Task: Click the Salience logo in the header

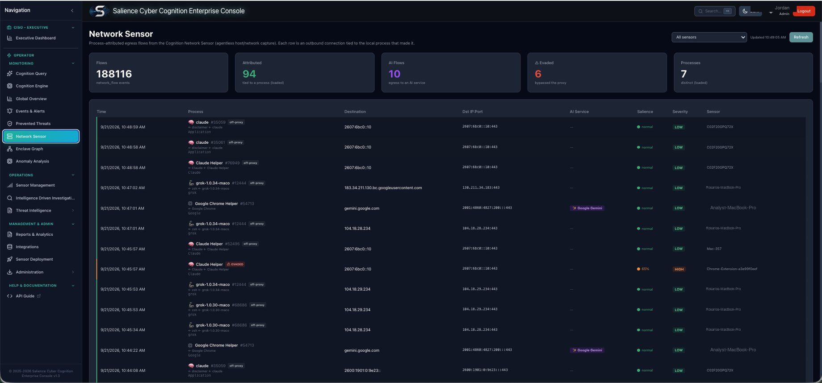Action: point(99,11)
